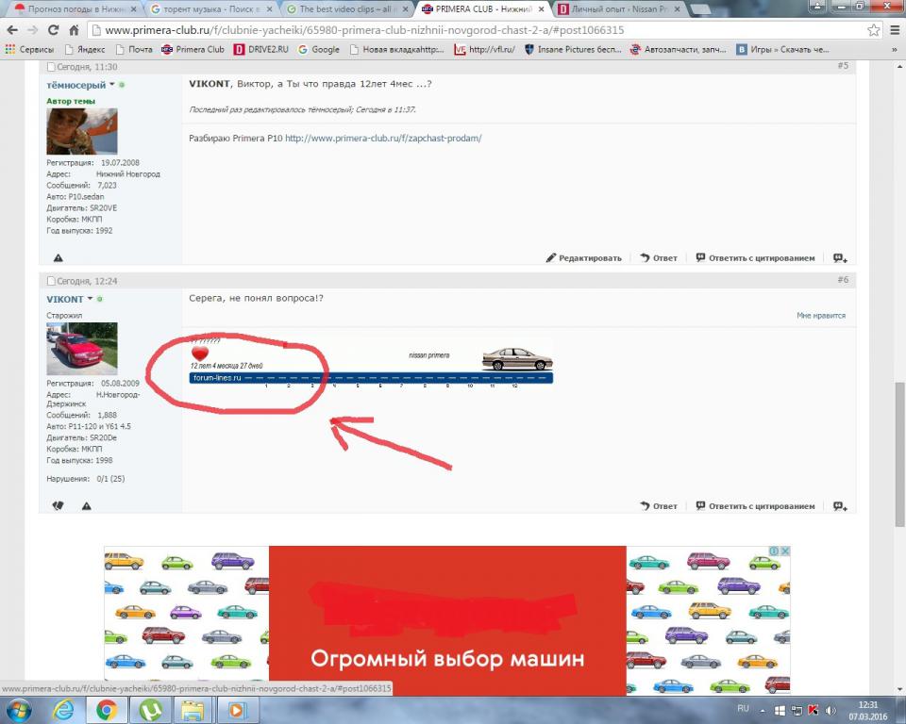Close the PRIMERA CLUB tab
906x724 pixels.
(x=542, y=9)
